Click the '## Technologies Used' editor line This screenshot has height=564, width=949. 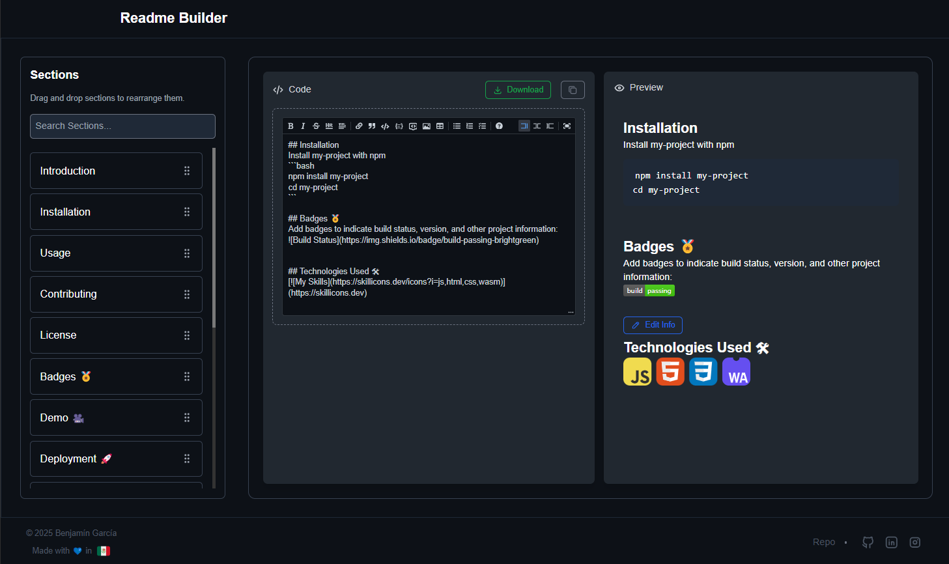coord(333,272)
